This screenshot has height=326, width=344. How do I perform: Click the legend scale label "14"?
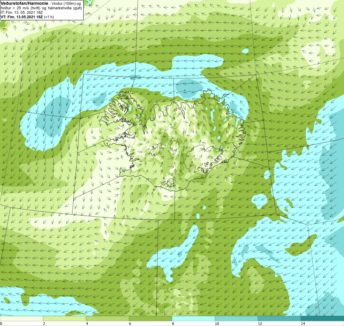point(303,323)
